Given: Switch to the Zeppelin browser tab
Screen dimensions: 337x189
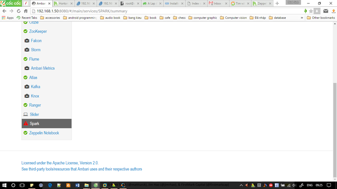Looking at the screenshot, I should coord(262,3).
